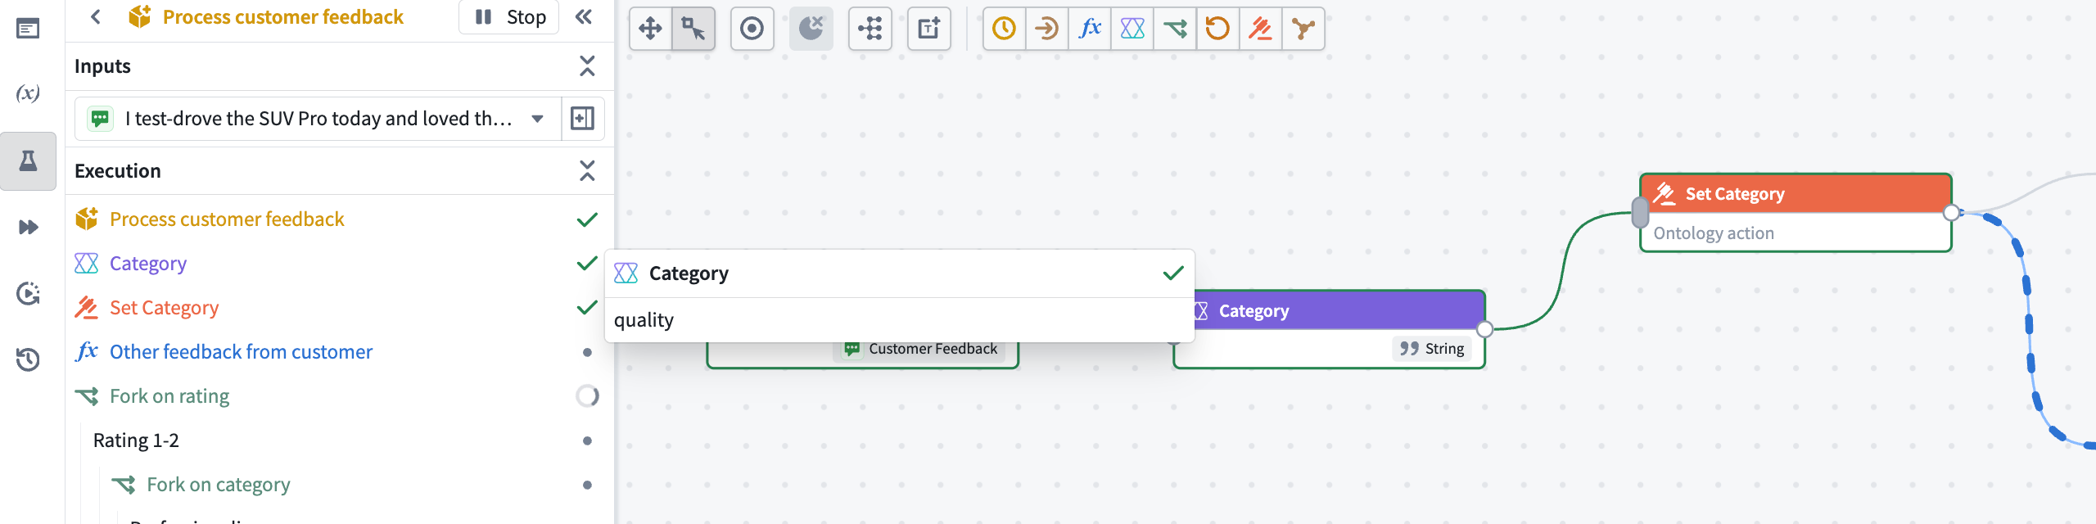Activate the selection pointer tool

[x=693, y=29]
